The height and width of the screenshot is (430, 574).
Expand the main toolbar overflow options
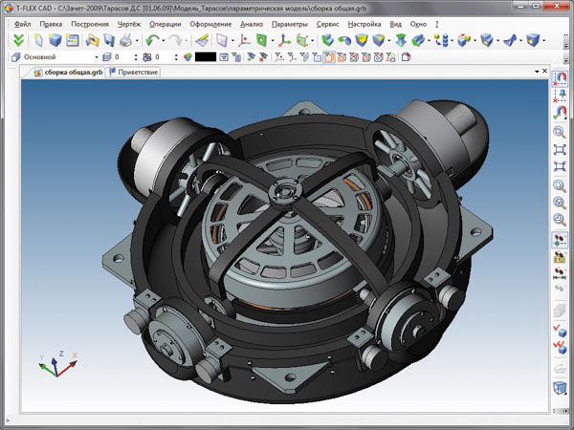(x=566, y=43)
